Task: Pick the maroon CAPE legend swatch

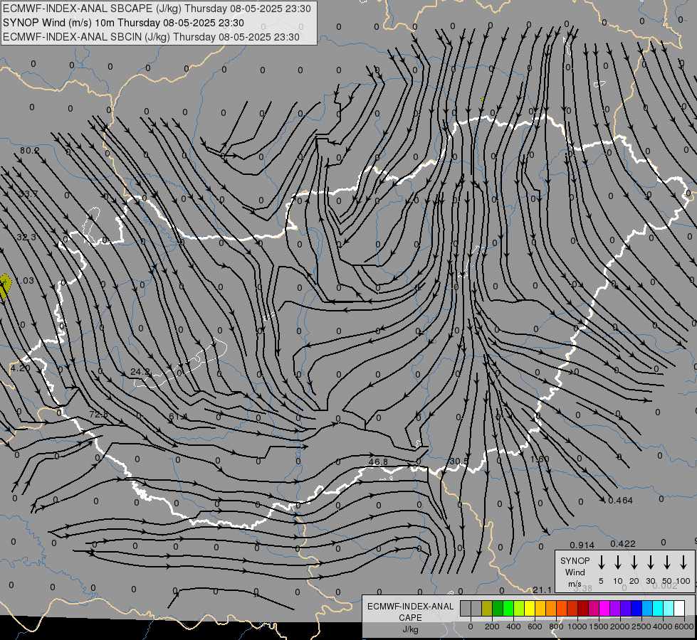Action: tap(583, 609)
